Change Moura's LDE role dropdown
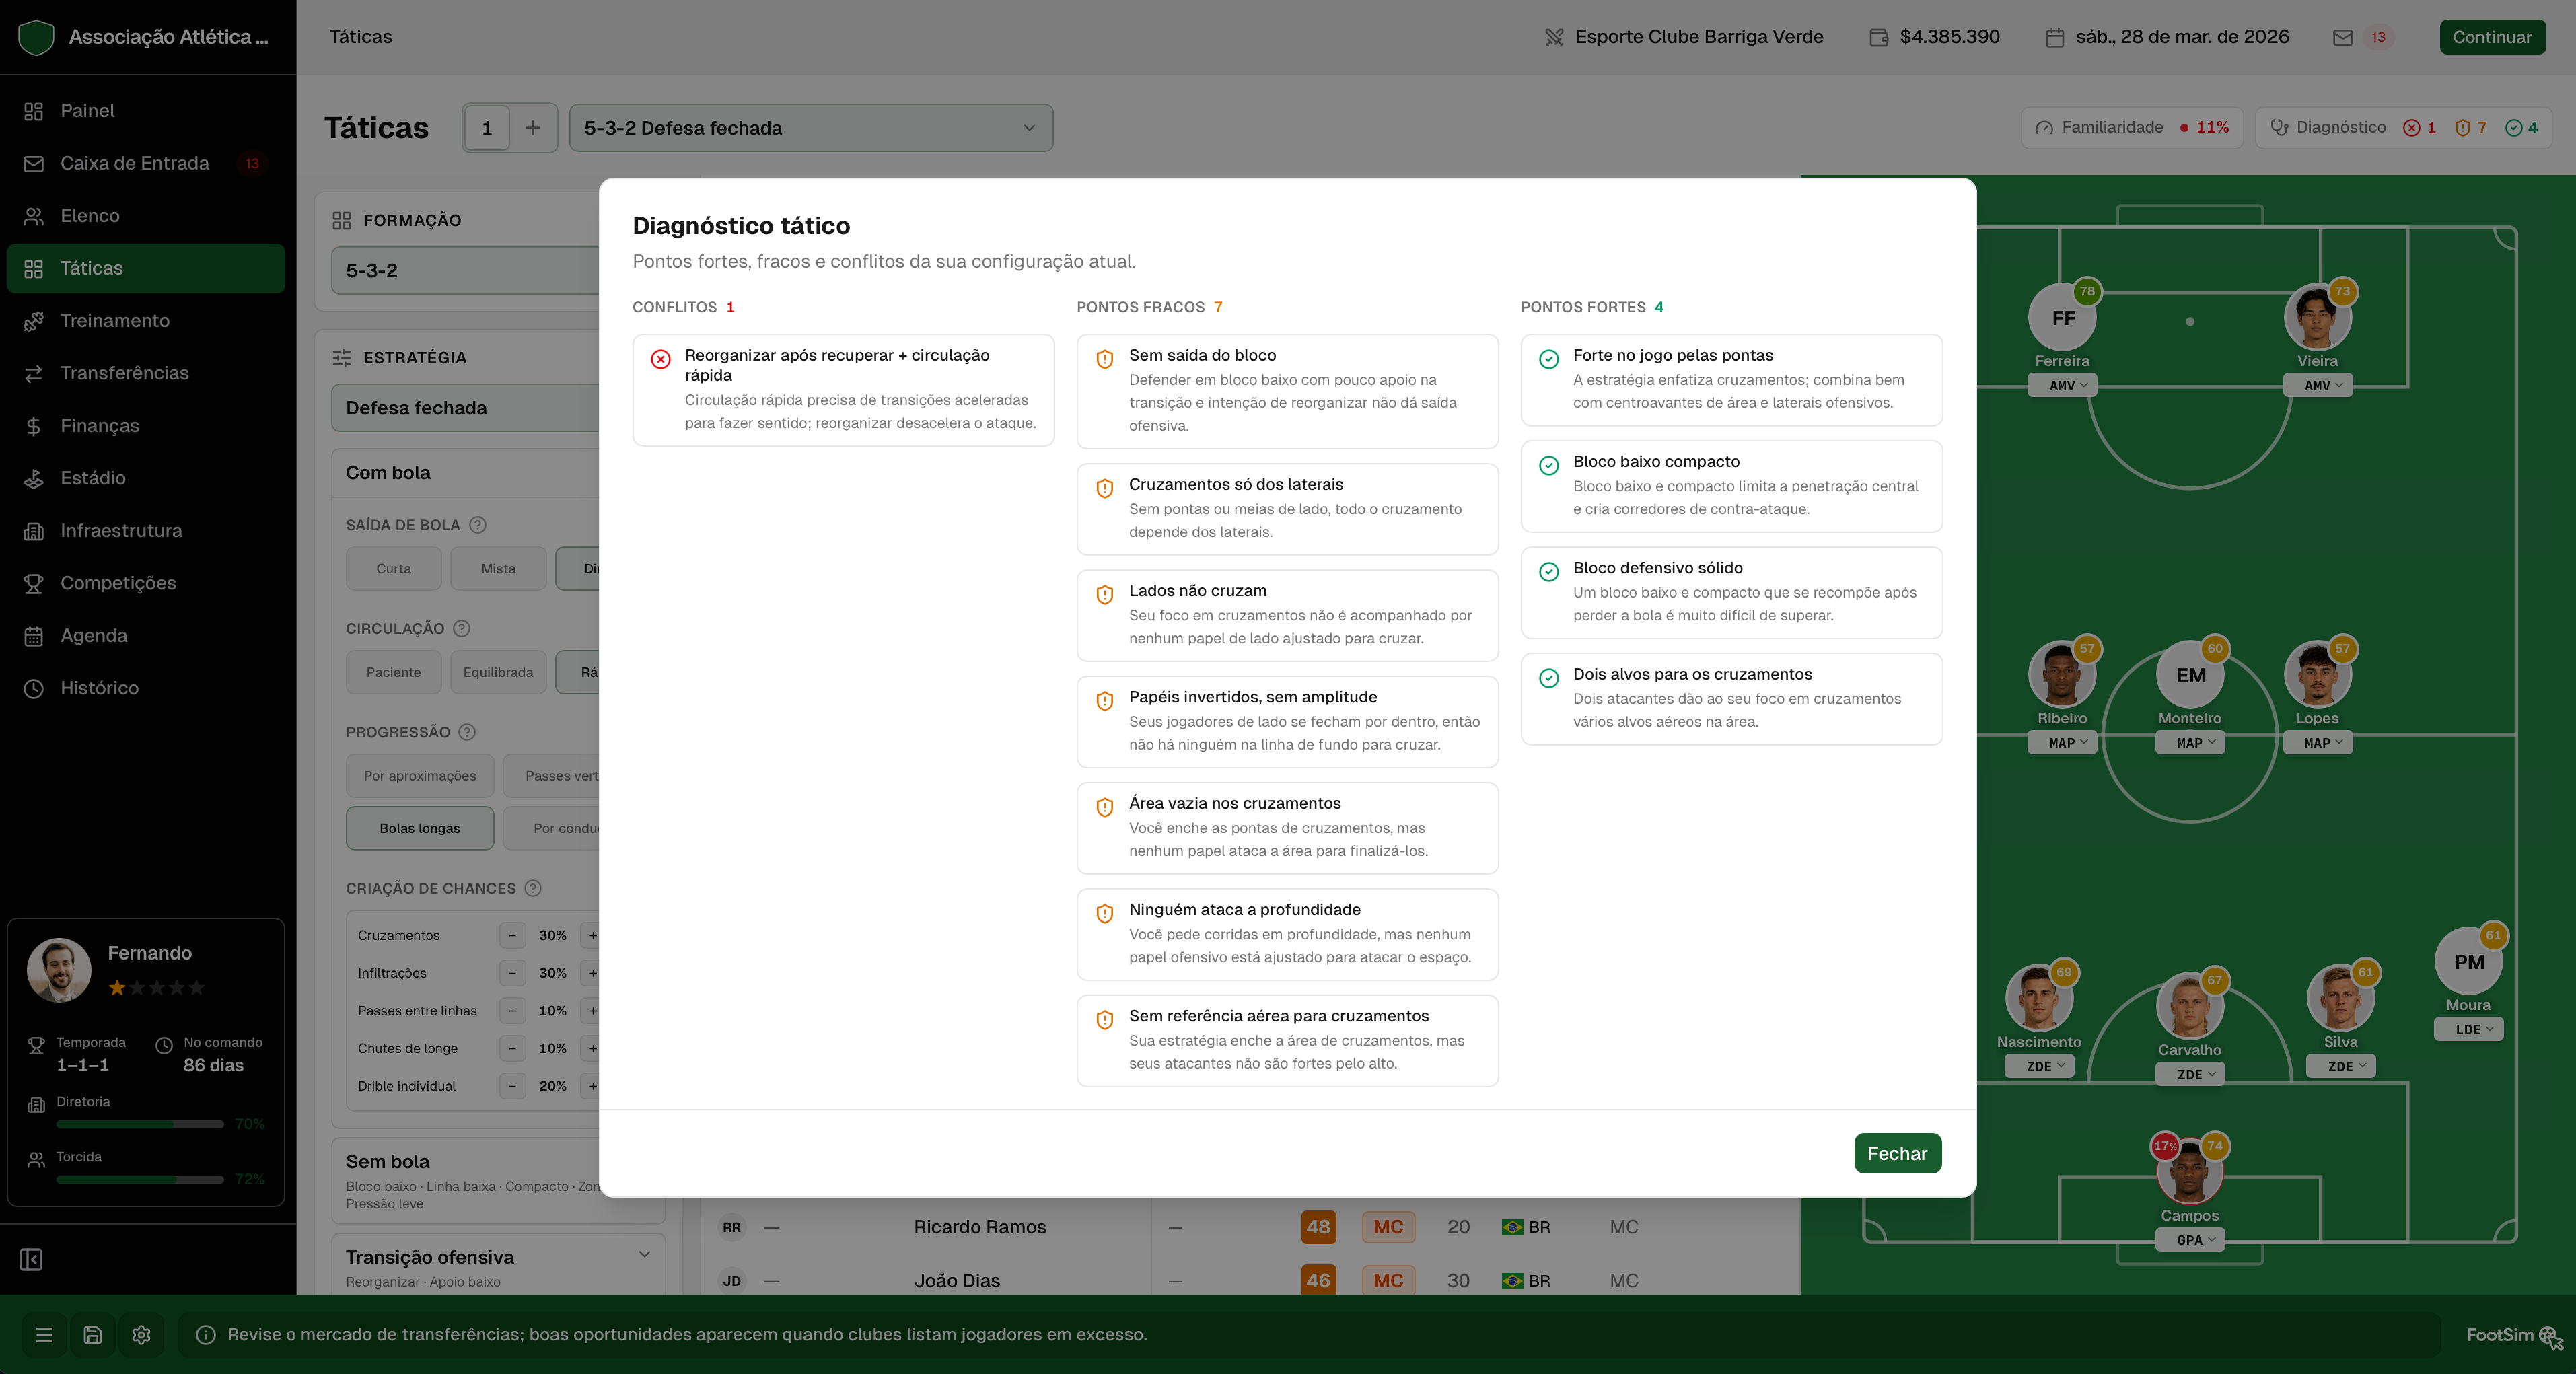Screen dimensions: 2576x1374 tap(2468, 1029)
